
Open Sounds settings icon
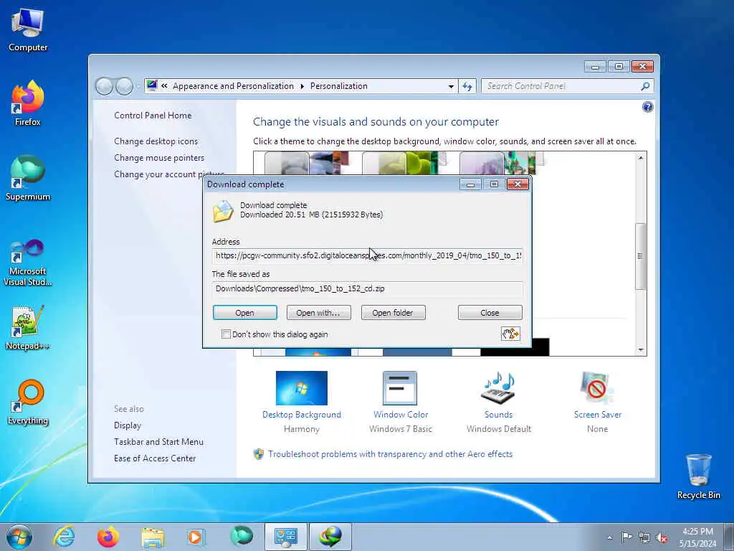pyautogui.click(x=499, y=388)
